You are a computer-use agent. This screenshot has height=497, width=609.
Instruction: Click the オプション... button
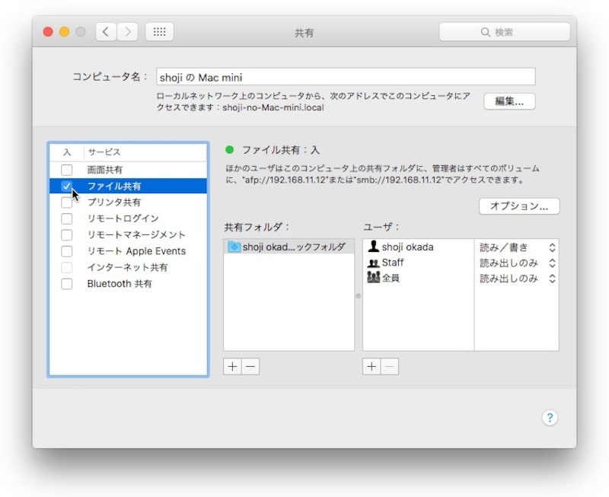[x=519, y=206]
